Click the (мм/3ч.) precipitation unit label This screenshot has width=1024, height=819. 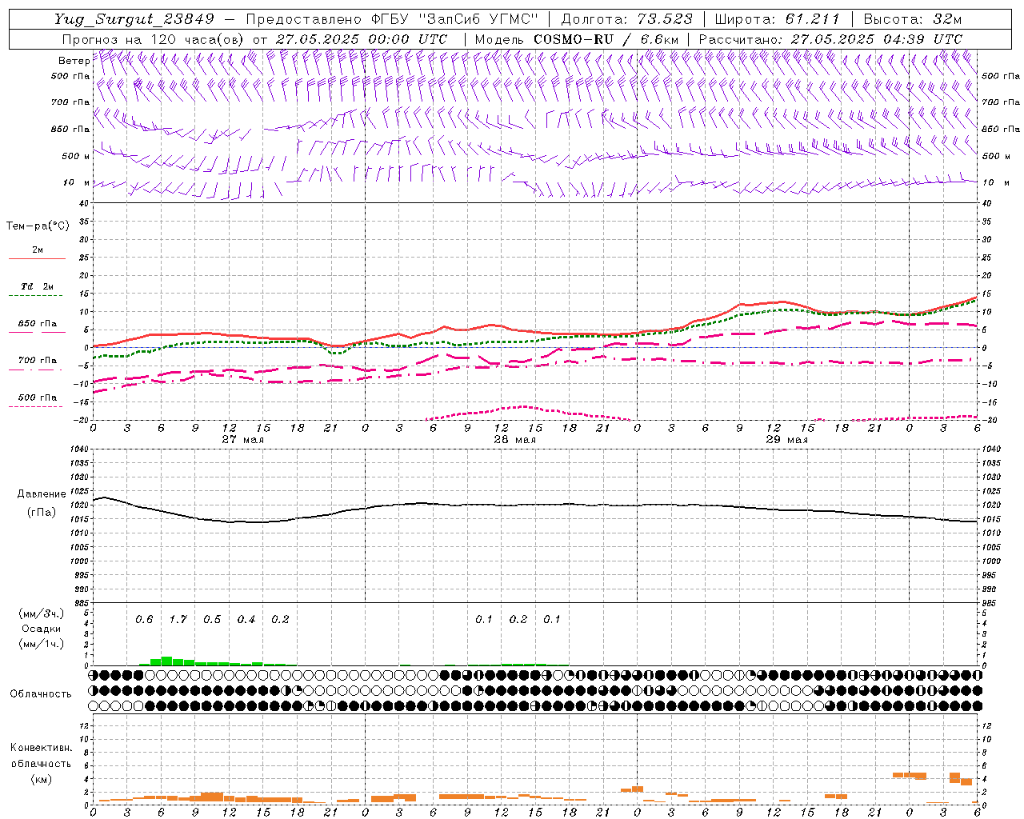pos(42,613)
